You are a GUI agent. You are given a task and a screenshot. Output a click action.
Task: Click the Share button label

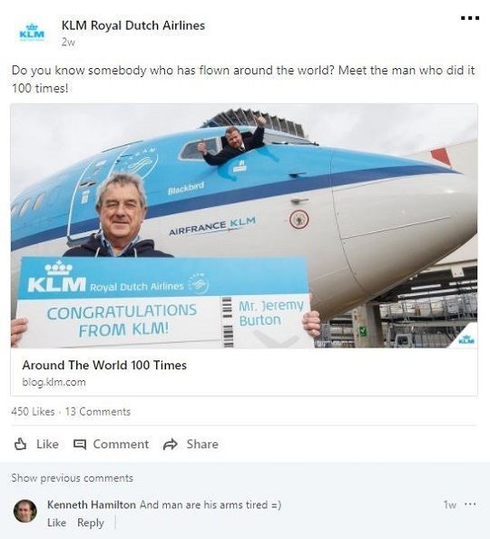[x=202, y=444]
